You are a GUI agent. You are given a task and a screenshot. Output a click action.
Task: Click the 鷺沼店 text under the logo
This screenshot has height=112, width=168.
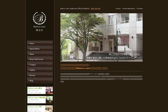(x=39, y=30)
